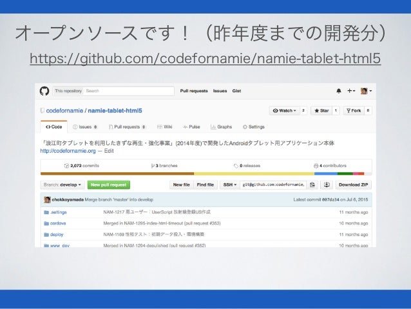This screenshot has height=309, width=411.
Task: Open Gist in top navigation
Action: tap(236, 91)
